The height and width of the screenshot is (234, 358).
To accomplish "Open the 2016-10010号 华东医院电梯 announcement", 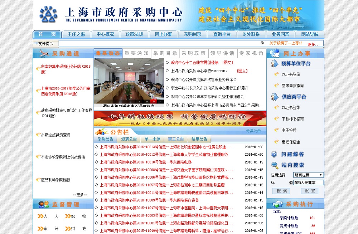I will [146, 162].
